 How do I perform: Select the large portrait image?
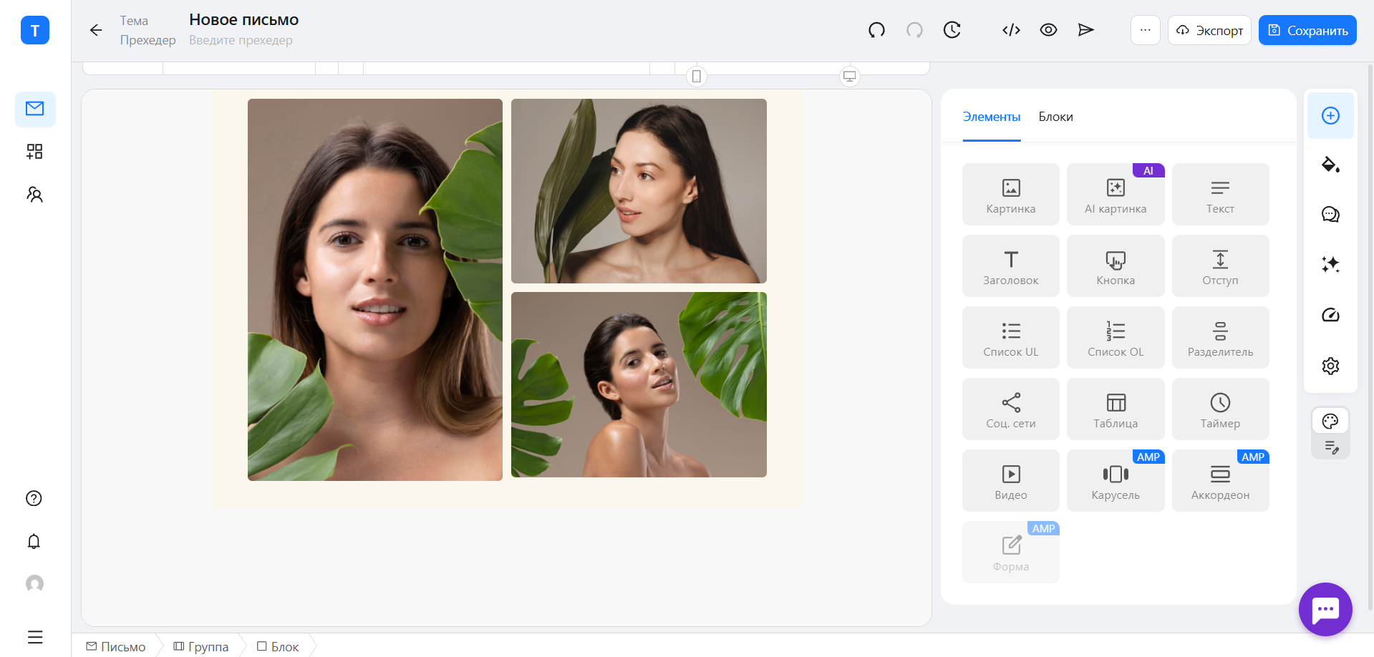(x=375, y=290)
